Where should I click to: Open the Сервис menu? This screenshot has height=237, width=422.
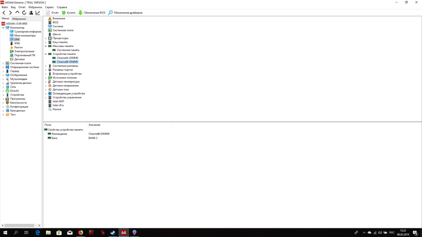click(49, 7)
